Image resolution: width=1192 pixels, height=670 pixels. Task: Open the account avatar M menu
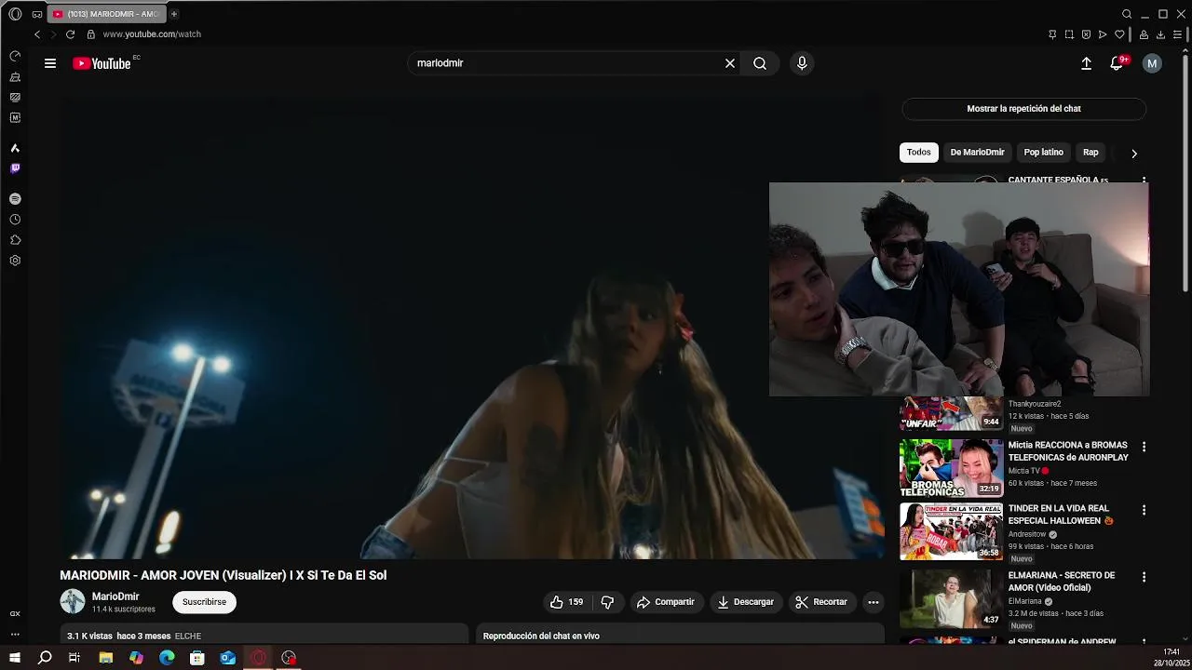pos(1152,63)
